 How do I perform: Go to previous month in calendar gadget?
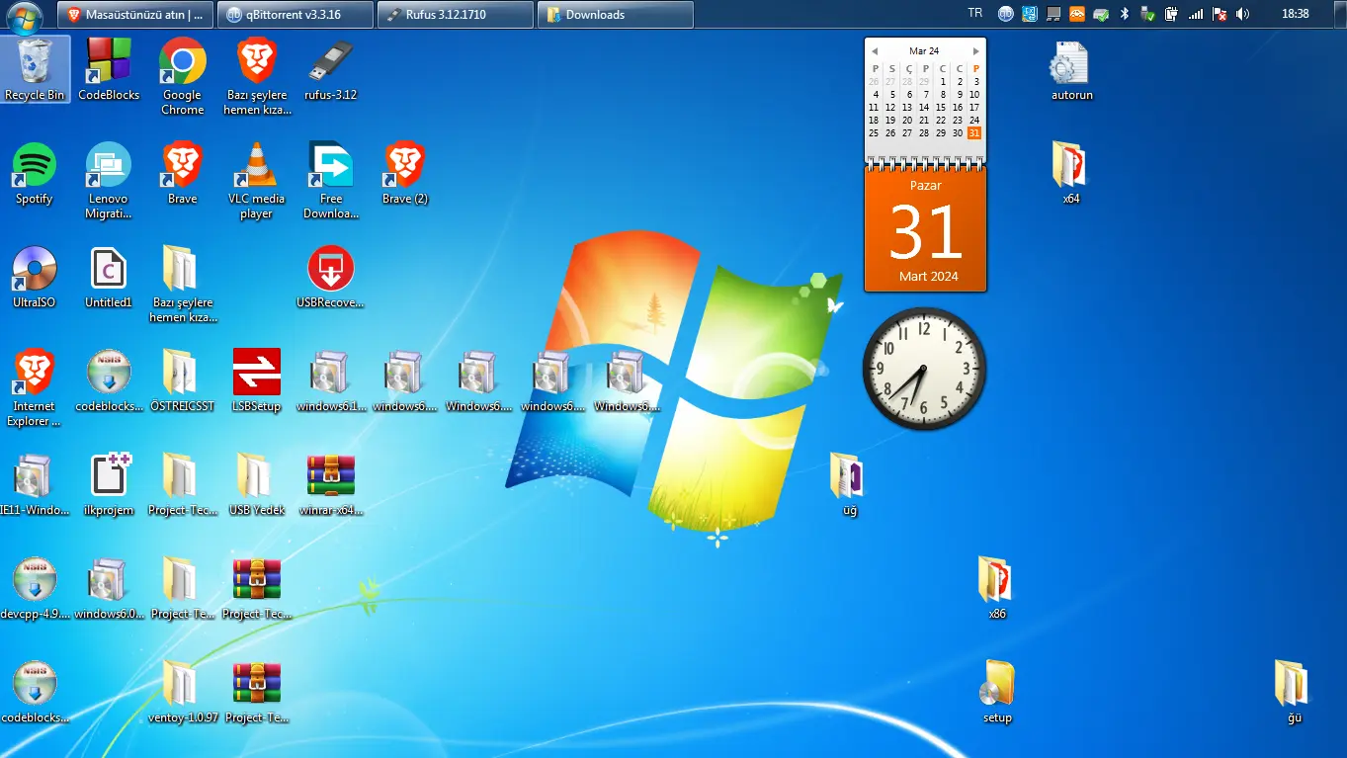[874, 51]
